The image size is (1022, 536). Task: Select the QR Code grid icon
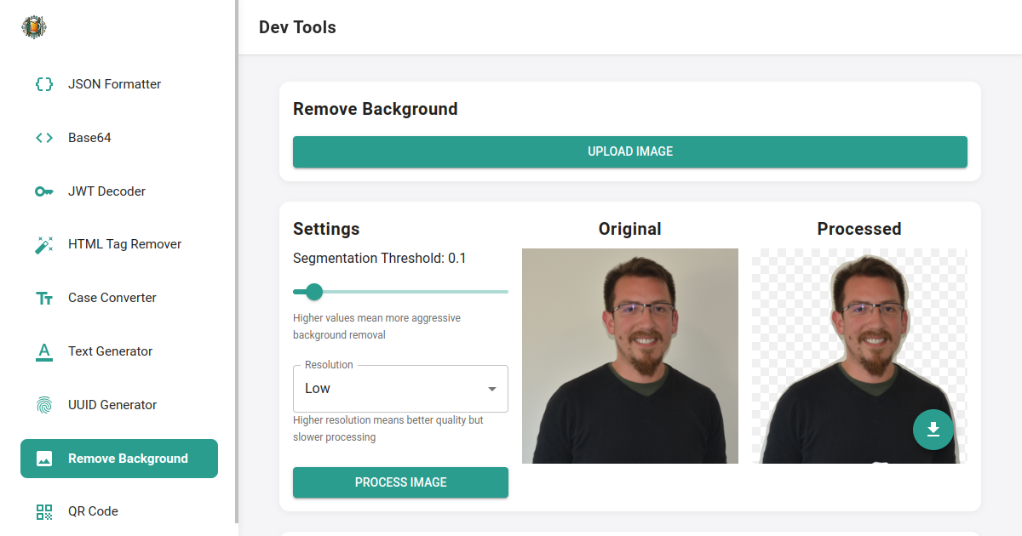[43, 511]
